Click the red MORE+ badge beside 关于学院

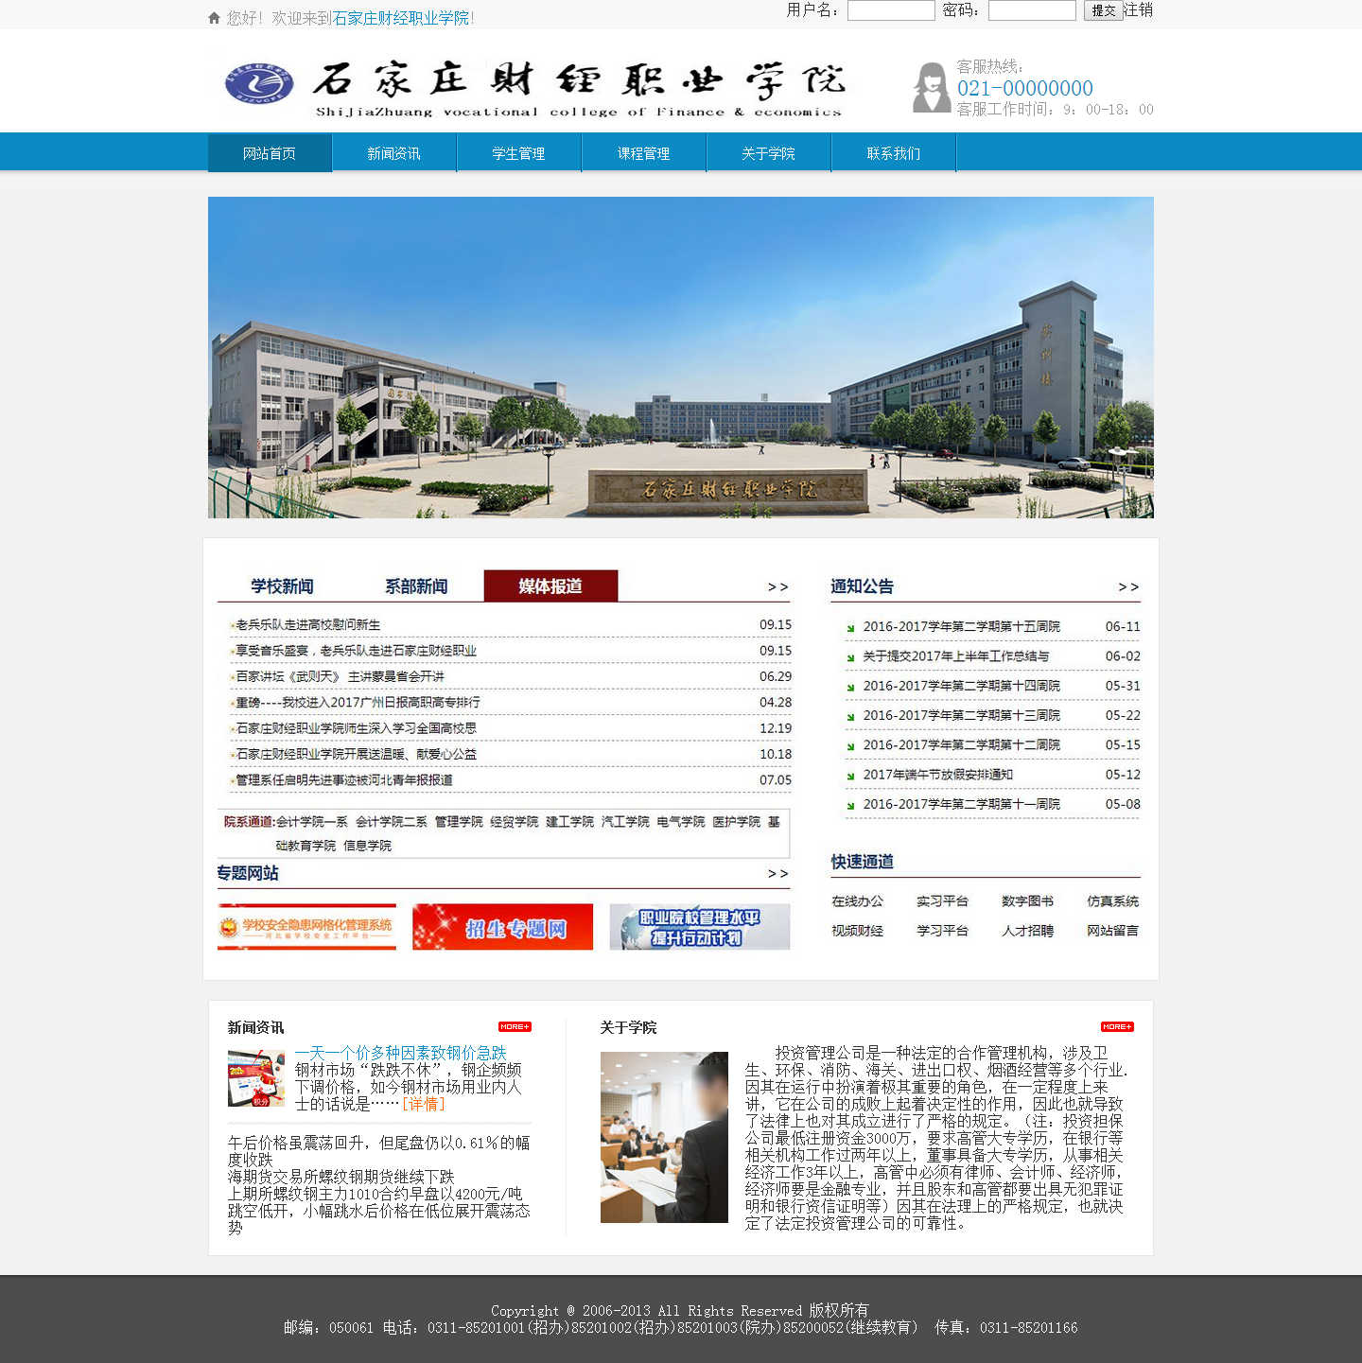(1116, 1026)
